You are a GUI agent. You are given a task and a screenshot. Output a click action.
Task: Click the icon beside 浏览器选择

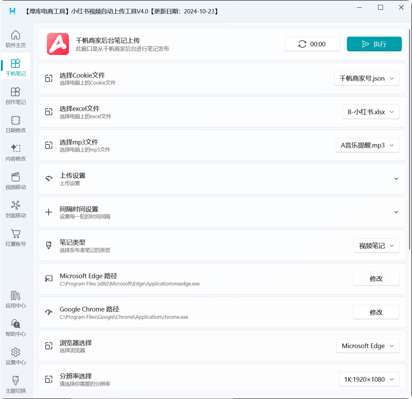tap(48, 346)
